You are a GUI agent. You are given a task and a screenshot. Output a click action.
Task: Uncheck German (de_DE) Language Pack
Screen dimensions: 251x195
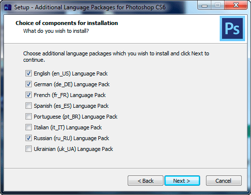(28, 84)
